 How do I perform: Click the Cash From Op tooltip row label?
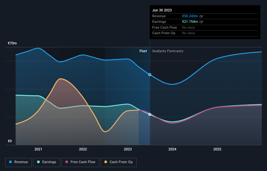pyautogui.click(x=164, y=33)
